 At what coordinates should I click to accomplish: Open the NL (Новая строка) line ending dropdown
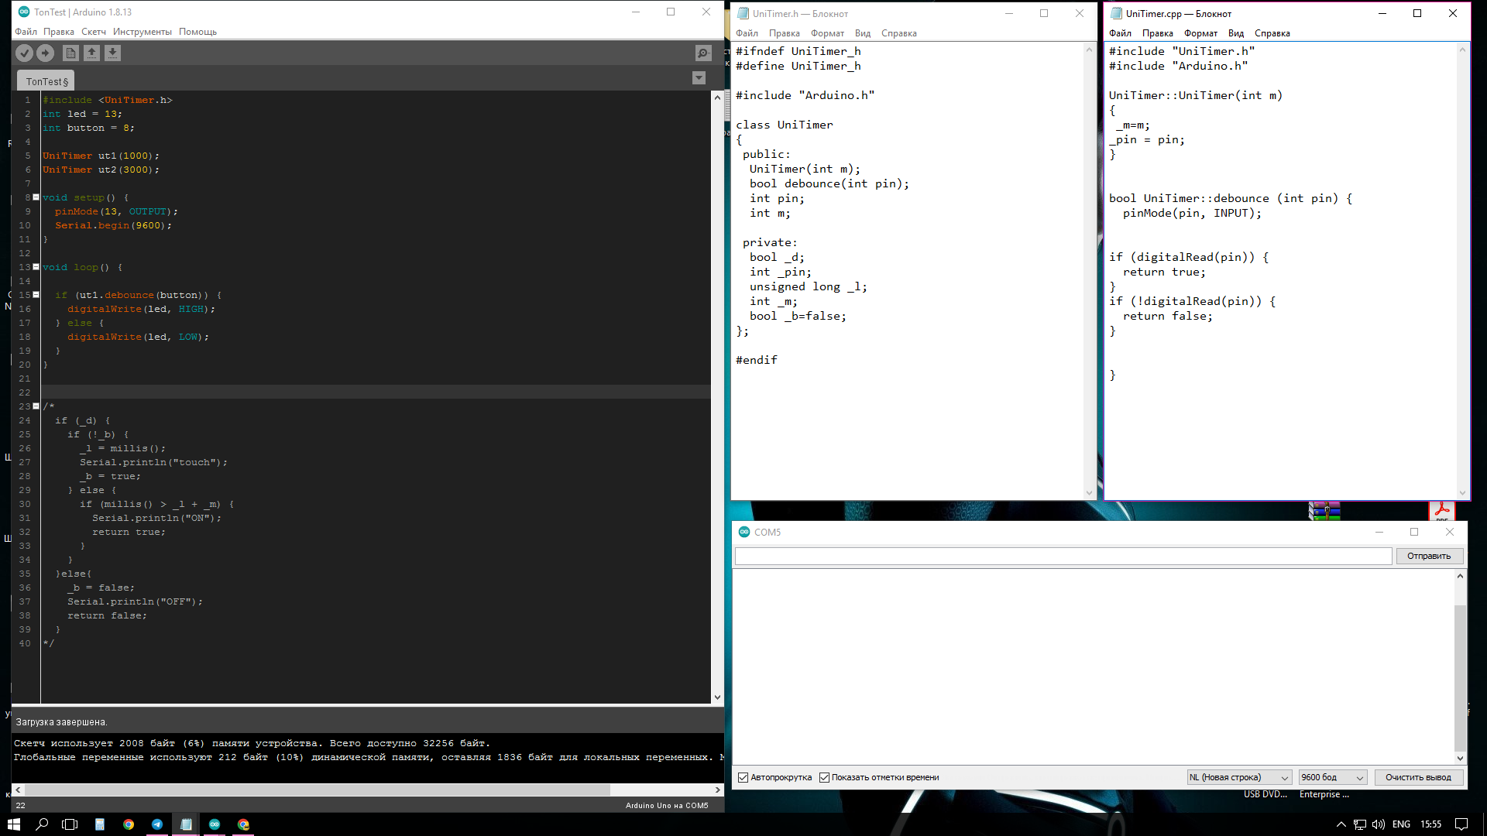1239,777
